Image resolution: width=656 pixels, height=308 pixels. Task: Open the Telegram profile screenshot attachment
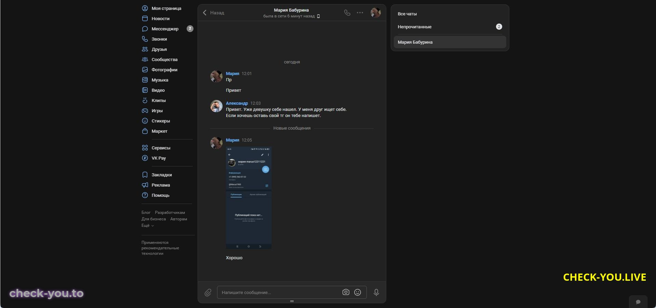point(249,198)
